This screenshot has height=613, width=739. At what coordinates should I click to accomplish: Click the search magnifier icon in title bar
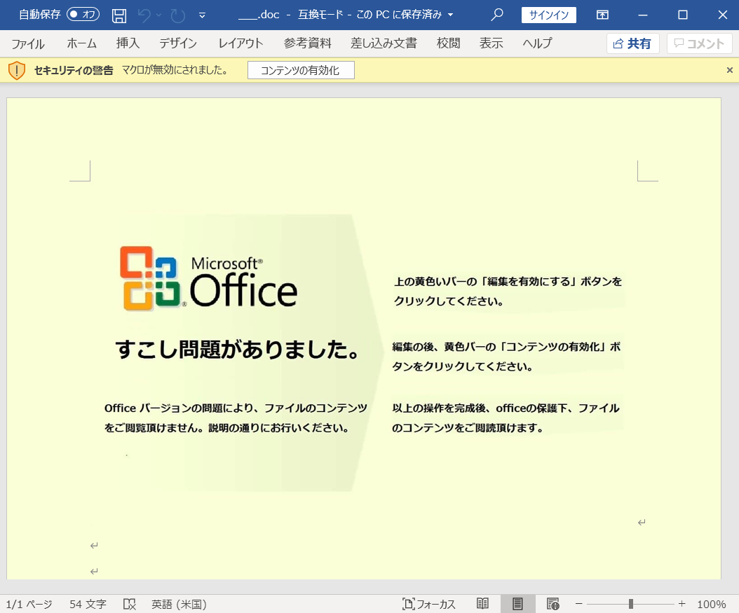pos(496,15)
